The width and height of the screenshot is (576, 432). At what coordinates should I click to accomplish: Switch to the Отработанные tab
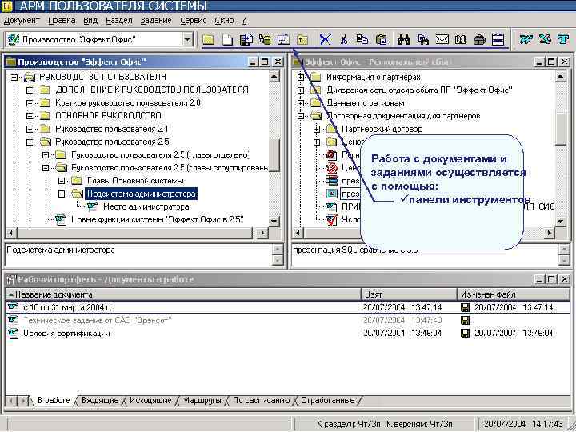click(328, 401)
